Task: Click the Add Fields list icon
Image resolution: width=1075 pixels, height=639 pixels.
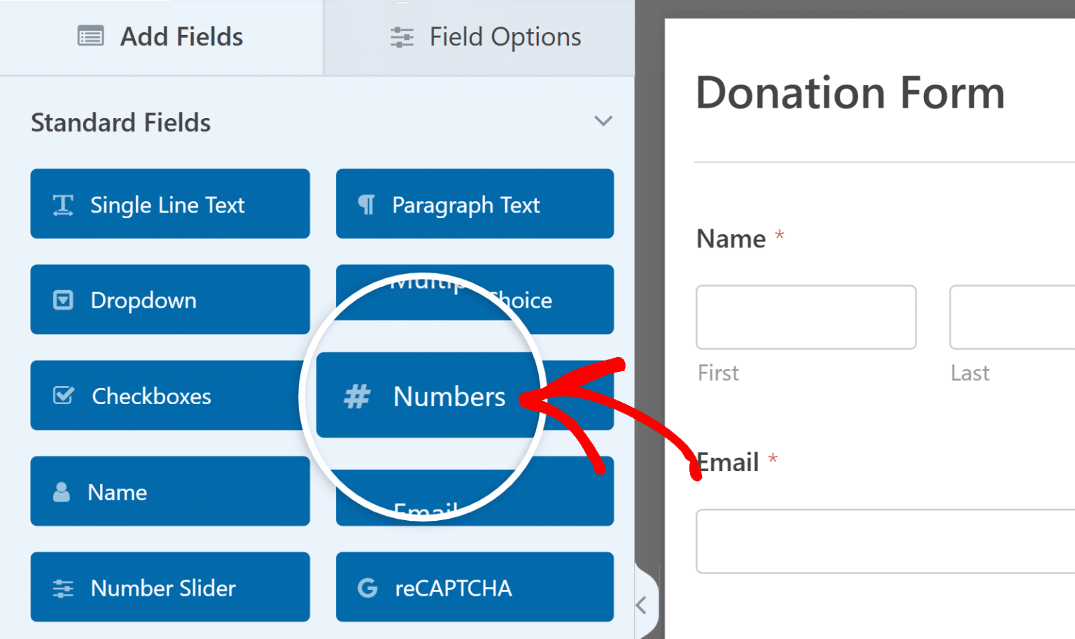Action: (x=89, y=36)
